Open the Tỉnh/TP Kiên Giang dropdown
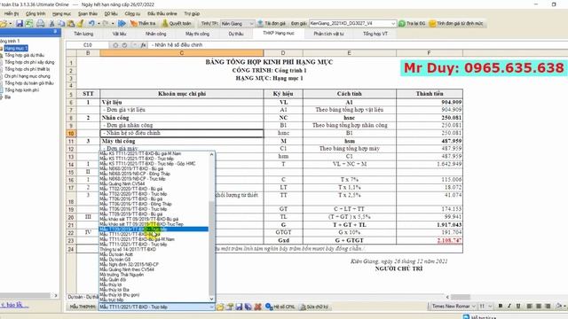 237,24
